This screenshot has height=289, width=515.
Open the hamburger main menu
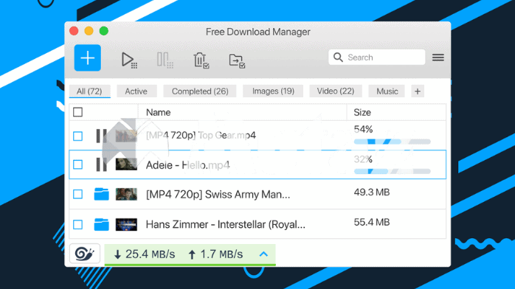(438, 58)
